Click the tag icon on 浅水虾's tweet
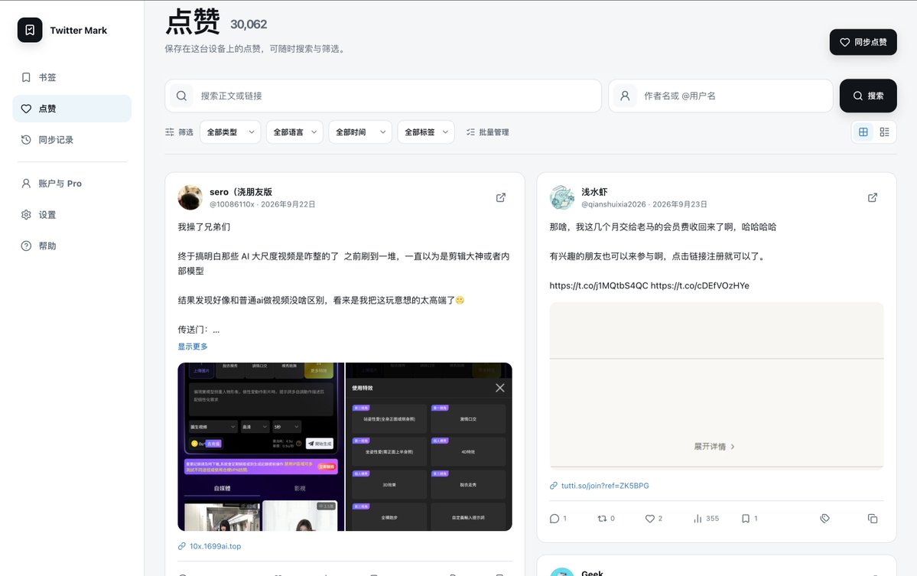This screenshot has height=576, width=917. (x=824, y=519)
